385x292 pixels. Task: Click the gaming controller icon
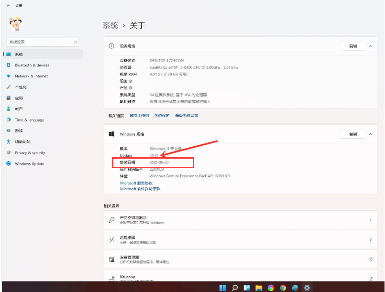(9, 130)
